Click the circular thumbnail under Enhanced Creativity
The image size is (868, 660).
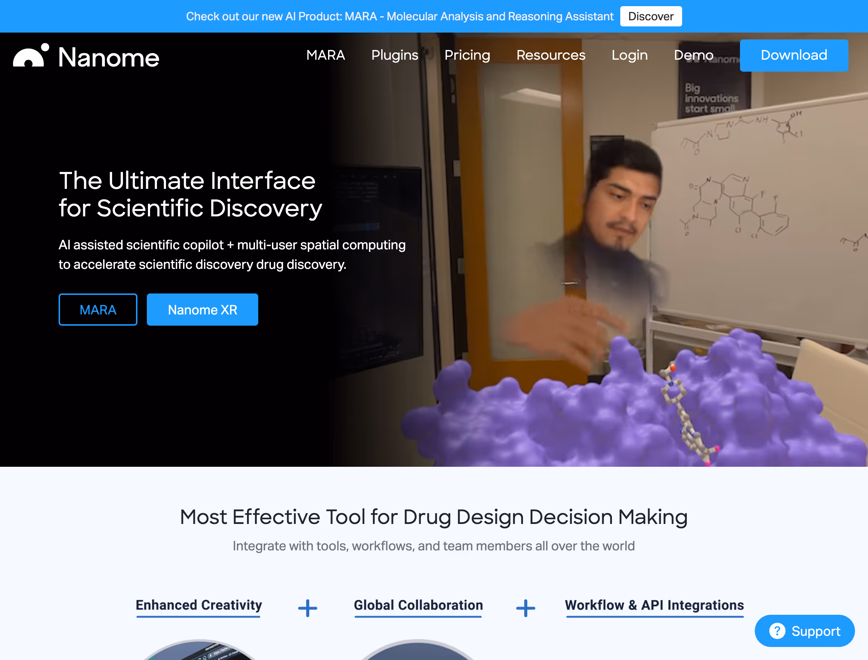click(x=199, y=651)
